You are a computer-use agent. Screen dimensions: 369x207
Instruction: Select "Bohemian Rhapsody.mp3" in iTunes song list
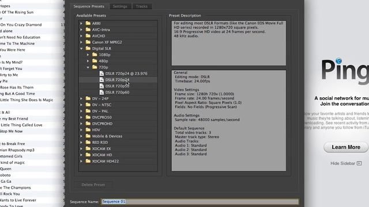point(17,150)
